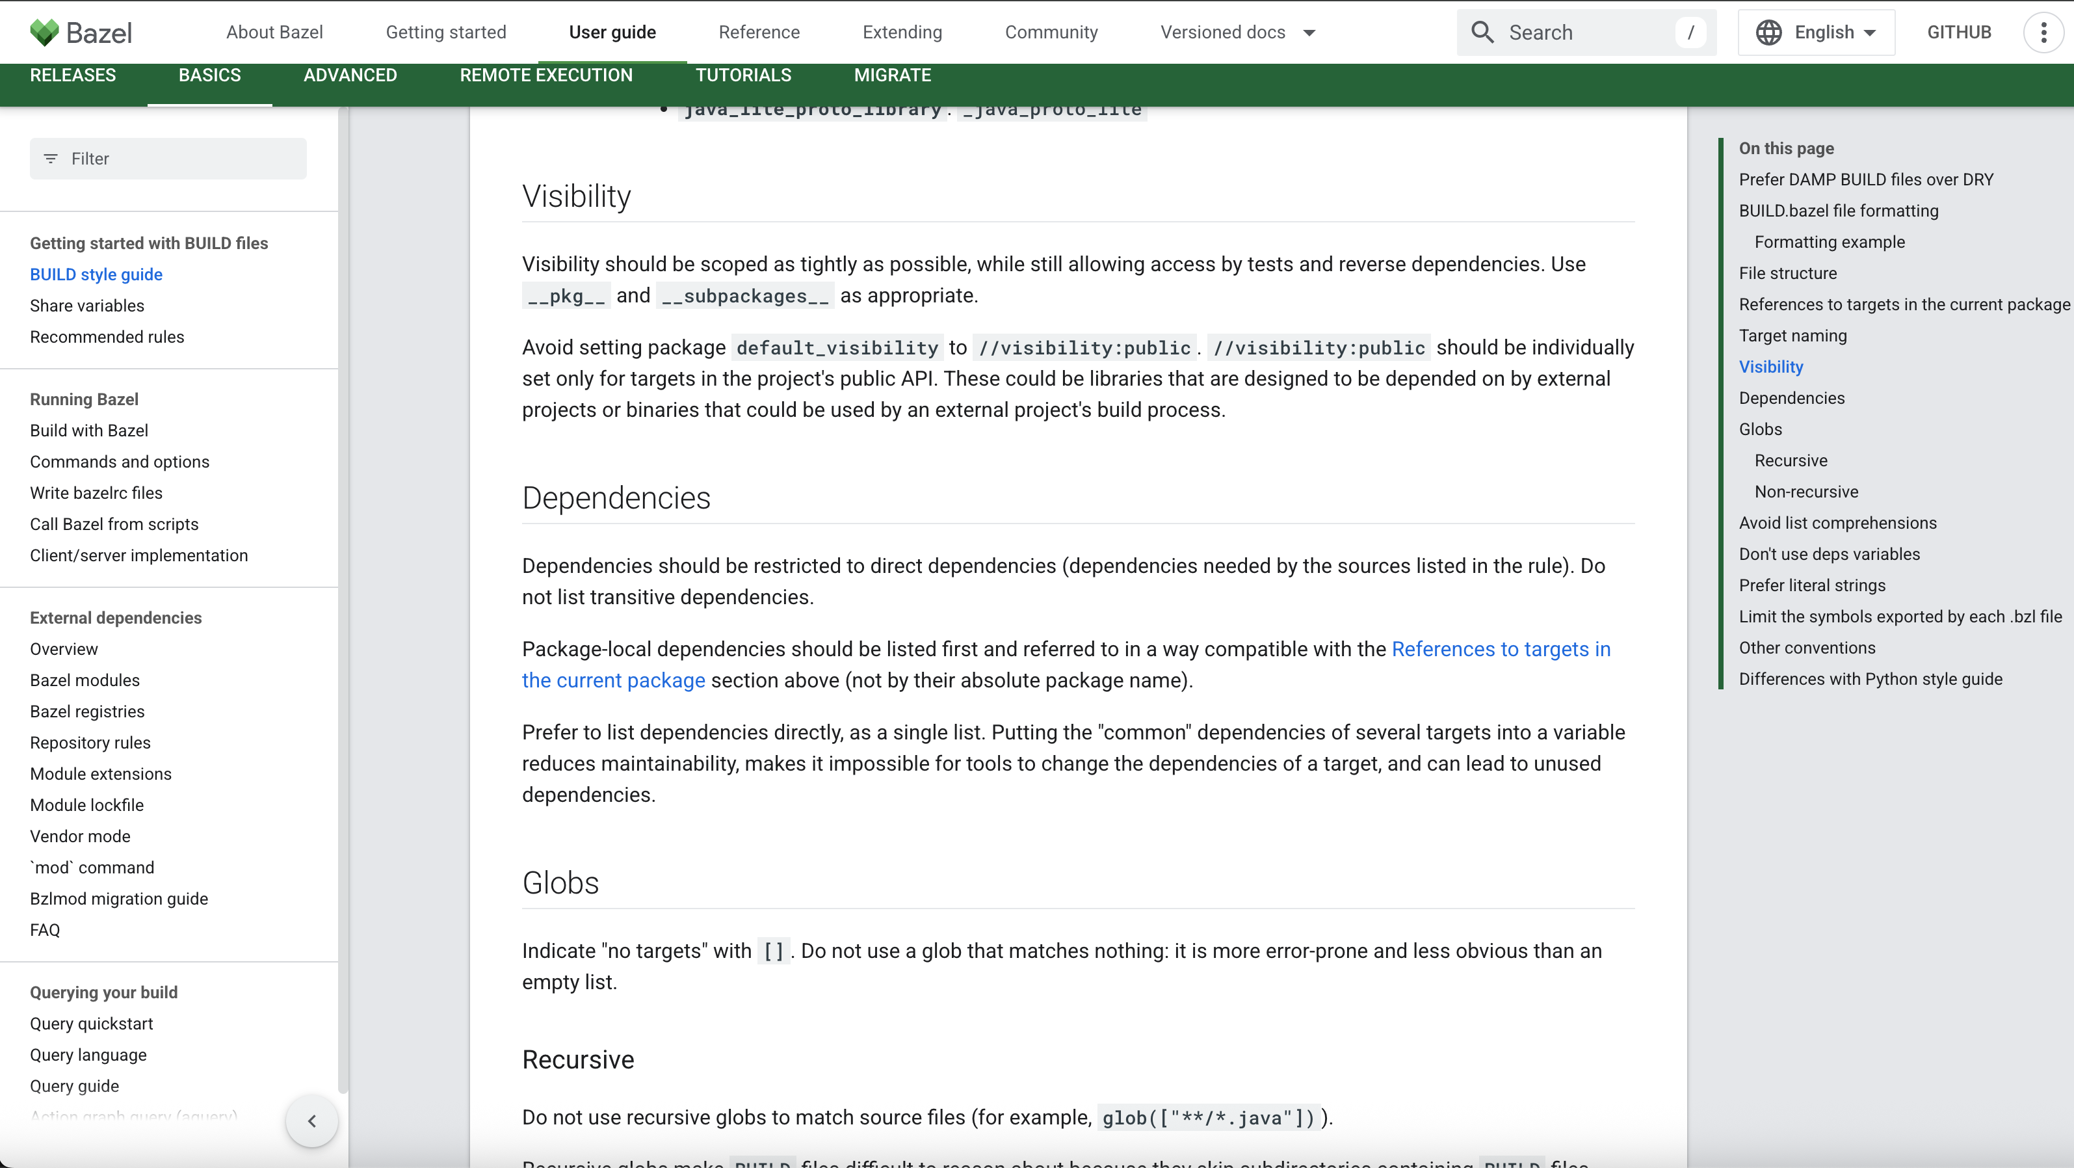The image size is (2074, 1168).
Task: Open the three-dot overflow menu
Action: pyautogui.click(x=2043, y=33)
